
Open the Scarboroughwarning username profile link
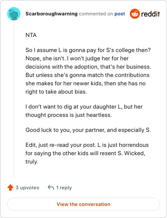pos(51,14)
